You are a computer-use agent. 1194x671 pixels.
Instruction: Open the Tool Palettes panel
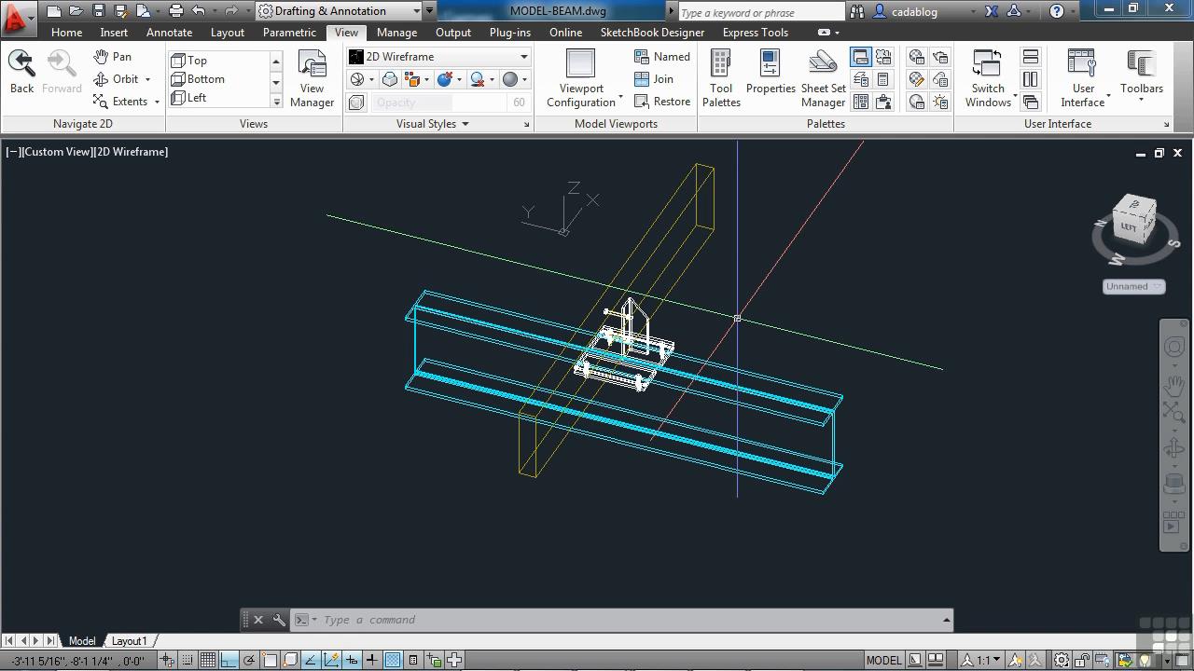tap(721, 78)
